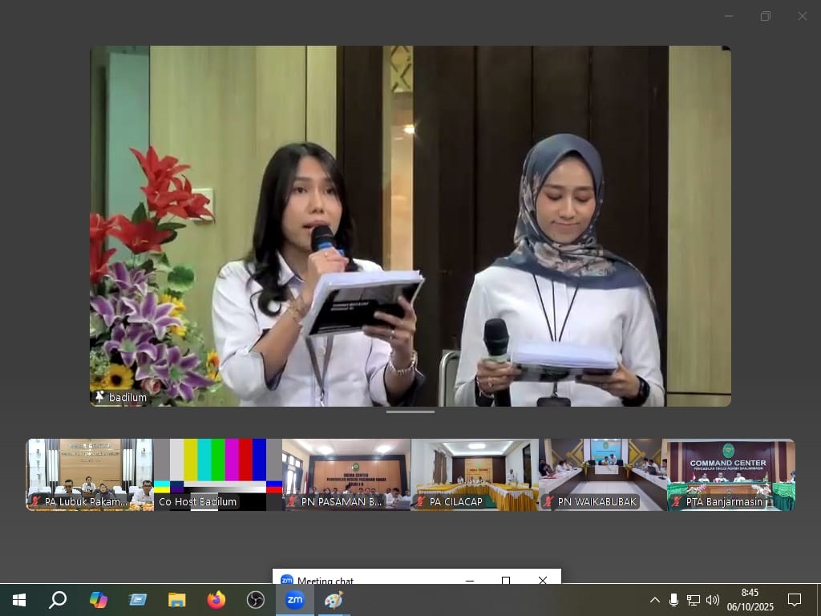This screenshot has height=616, width=821.
Task: Select the Co Host Badilum video tile
Action: pos(218,474)
